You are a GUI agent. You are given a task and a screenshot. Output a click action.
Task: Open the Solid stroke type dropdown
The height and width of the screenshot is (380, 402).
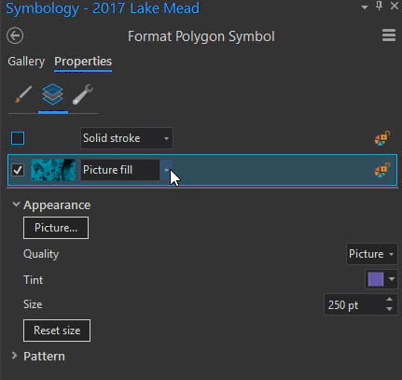coord(127,138)
